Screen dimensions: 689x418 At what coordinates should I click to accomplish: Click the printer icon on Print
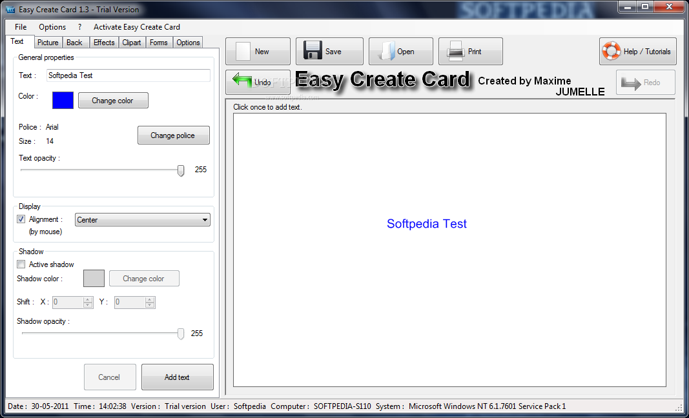tap(455, 51)
